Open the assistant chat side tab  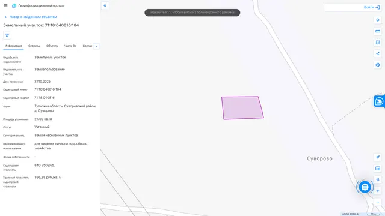click(x=380, y=101)
